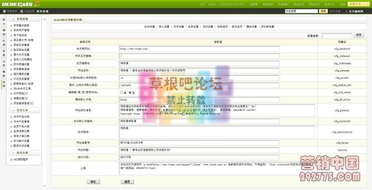Viewport: 372px width, 190px height.
Task: Open 会员中心 in the top bar
Action: coord(329,4)
